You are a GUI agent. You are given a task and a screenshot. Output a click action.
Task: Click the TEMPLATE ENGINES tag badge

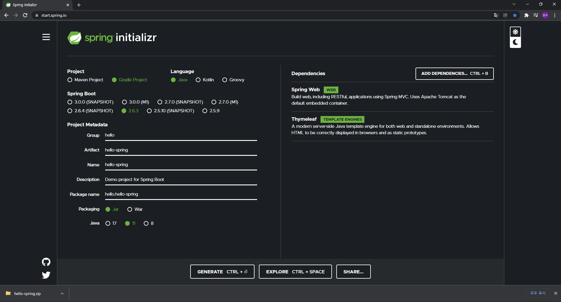pyautogui.click(x=342, y=120)
